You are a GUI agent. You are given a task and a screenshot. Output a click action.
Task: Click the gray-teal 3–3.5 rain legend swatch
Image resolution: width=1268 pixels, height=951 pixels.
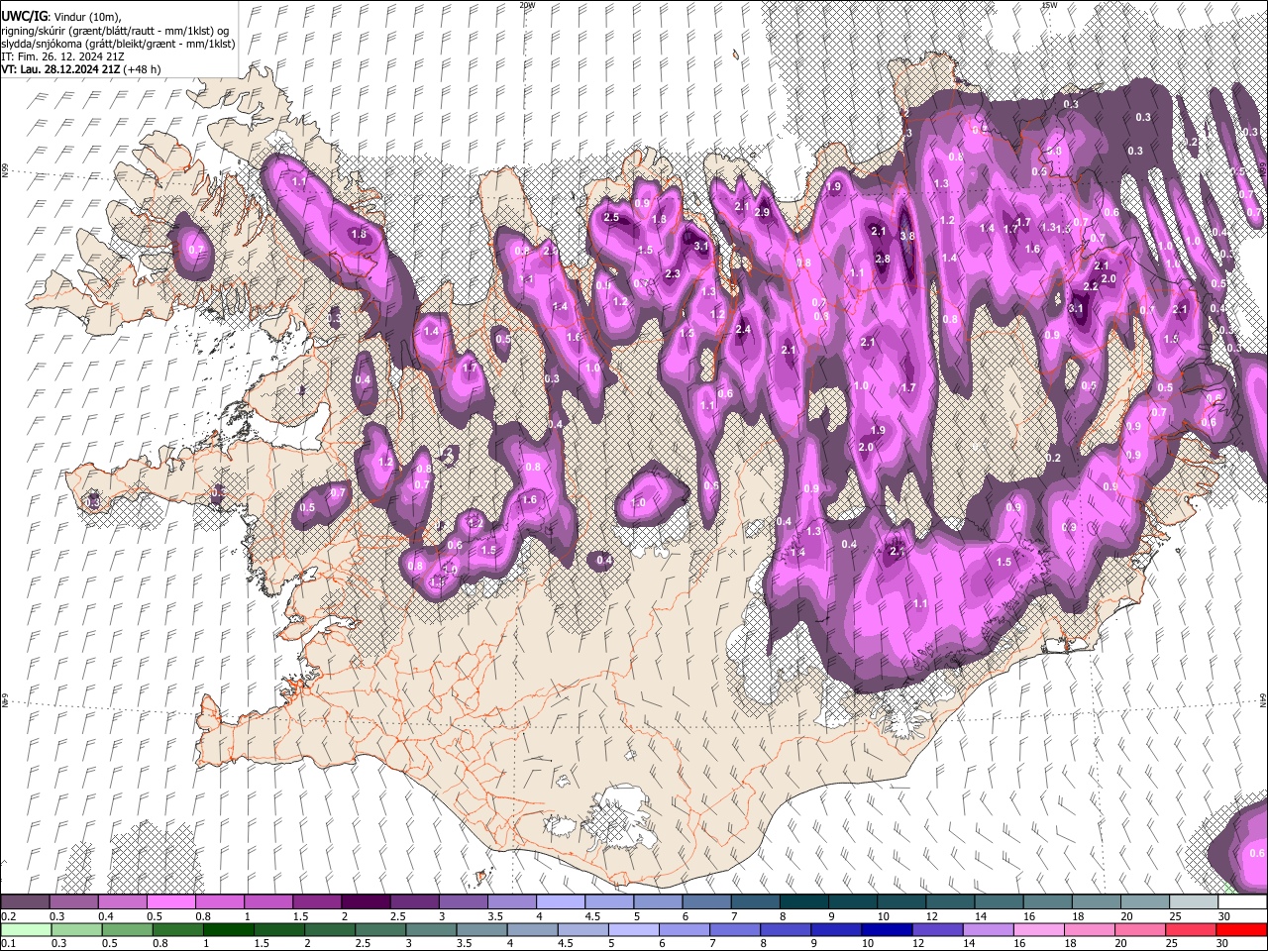[x=431, y=929]
